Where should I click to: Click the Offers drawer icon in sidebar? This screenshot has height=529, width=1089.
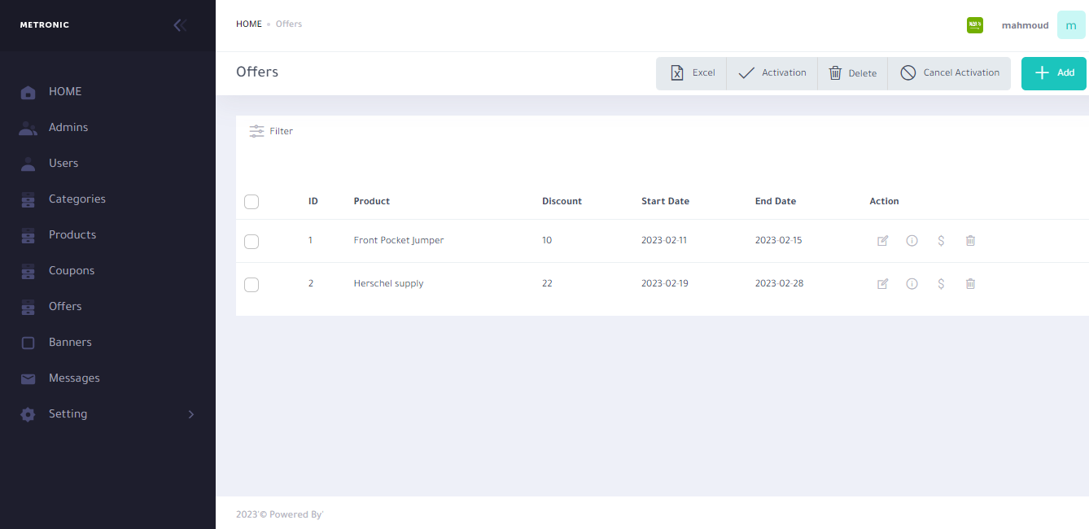point(28,307)
